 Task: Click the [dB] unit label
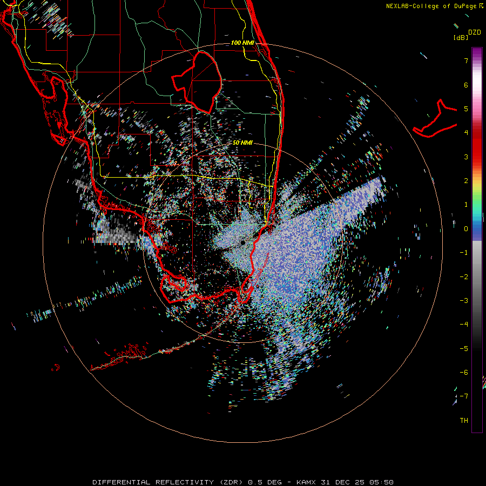pos(461,37)
